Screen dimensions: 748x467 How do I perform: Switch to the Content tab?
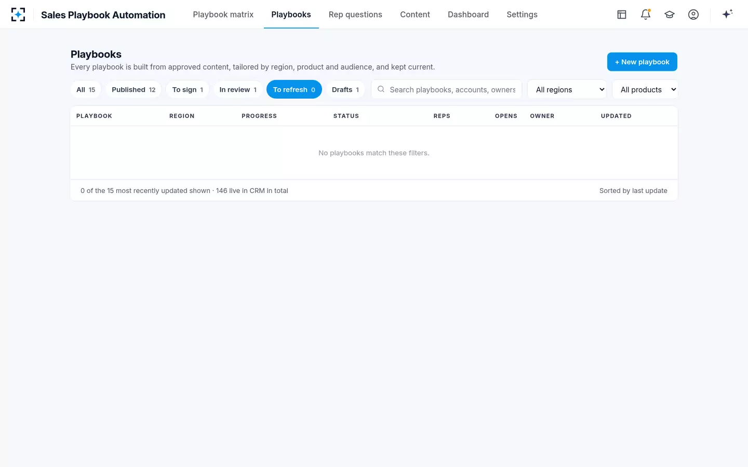415,15
